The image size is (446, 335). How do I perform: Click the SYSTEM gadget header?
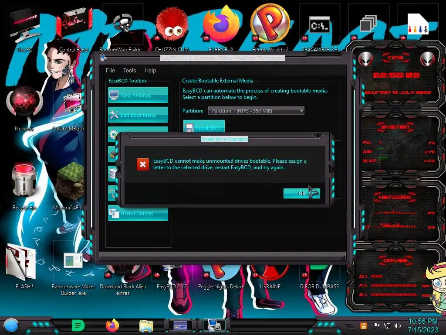pyautogui.click(x=395, y=127)
